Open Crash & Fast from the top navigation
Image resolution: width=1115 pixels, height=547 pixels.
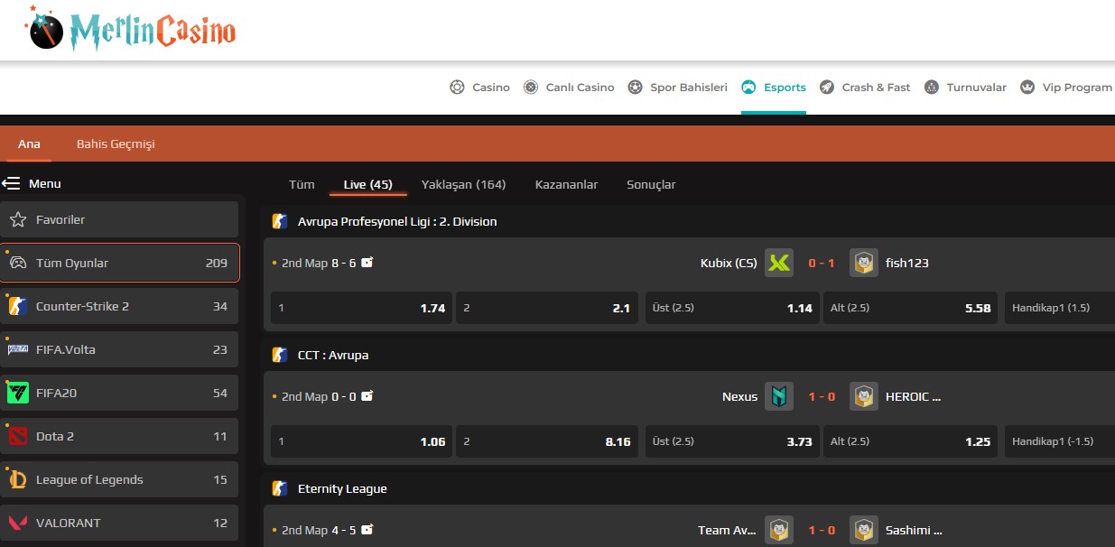865,88
